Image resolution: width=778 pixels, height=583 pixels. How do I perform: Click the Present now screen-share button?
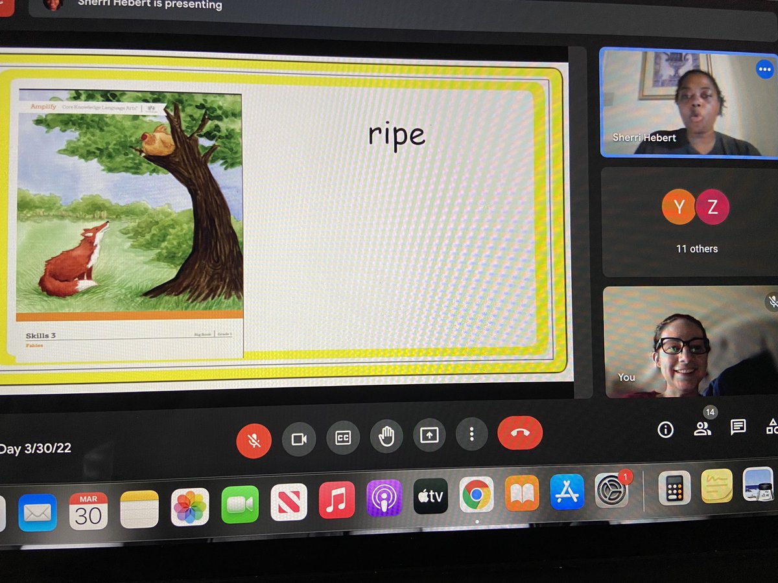pyautogui.click(x=429, y=435)
